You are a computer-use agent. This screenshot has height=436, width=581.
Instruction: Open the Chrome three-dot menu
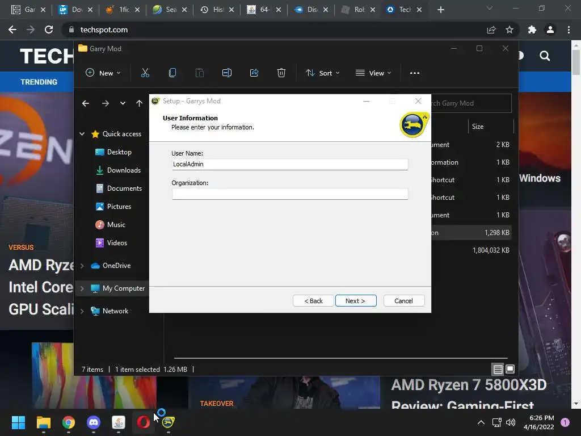[x=569, y=30]
